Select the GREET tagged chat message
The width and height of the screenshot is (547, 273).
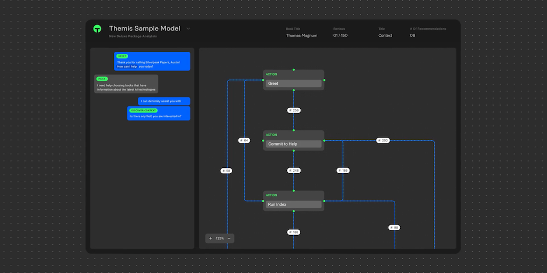[152, 61]
